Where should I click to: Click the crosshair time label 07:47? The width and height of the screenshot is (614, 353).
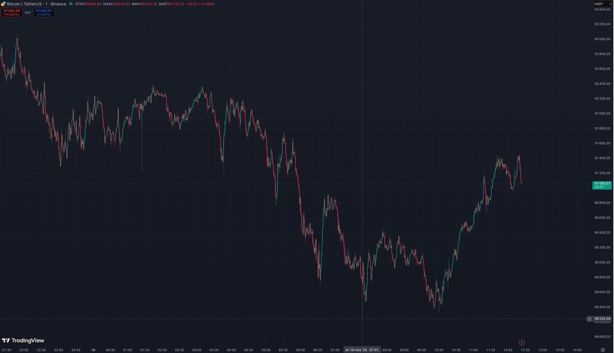[374, 350]
